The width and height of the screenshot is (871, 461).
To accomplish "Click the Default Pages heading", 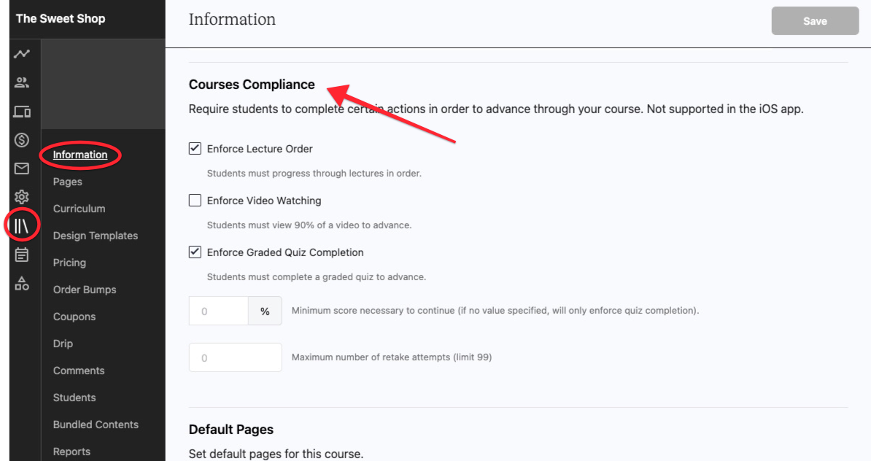I will (x=231, y=430).
